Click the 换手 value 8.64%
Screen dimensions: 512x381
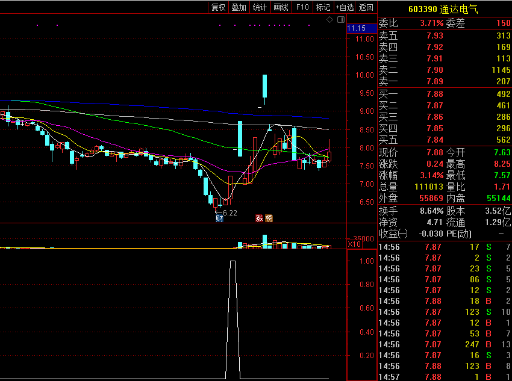(432, 211)
